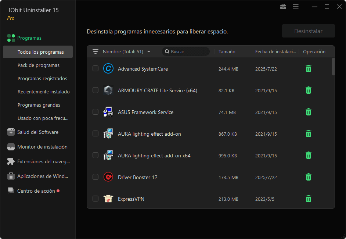Screen dimensions: 346x239
Task: Toggle sort arrow next to Nombre header
Action: point(149,52)
